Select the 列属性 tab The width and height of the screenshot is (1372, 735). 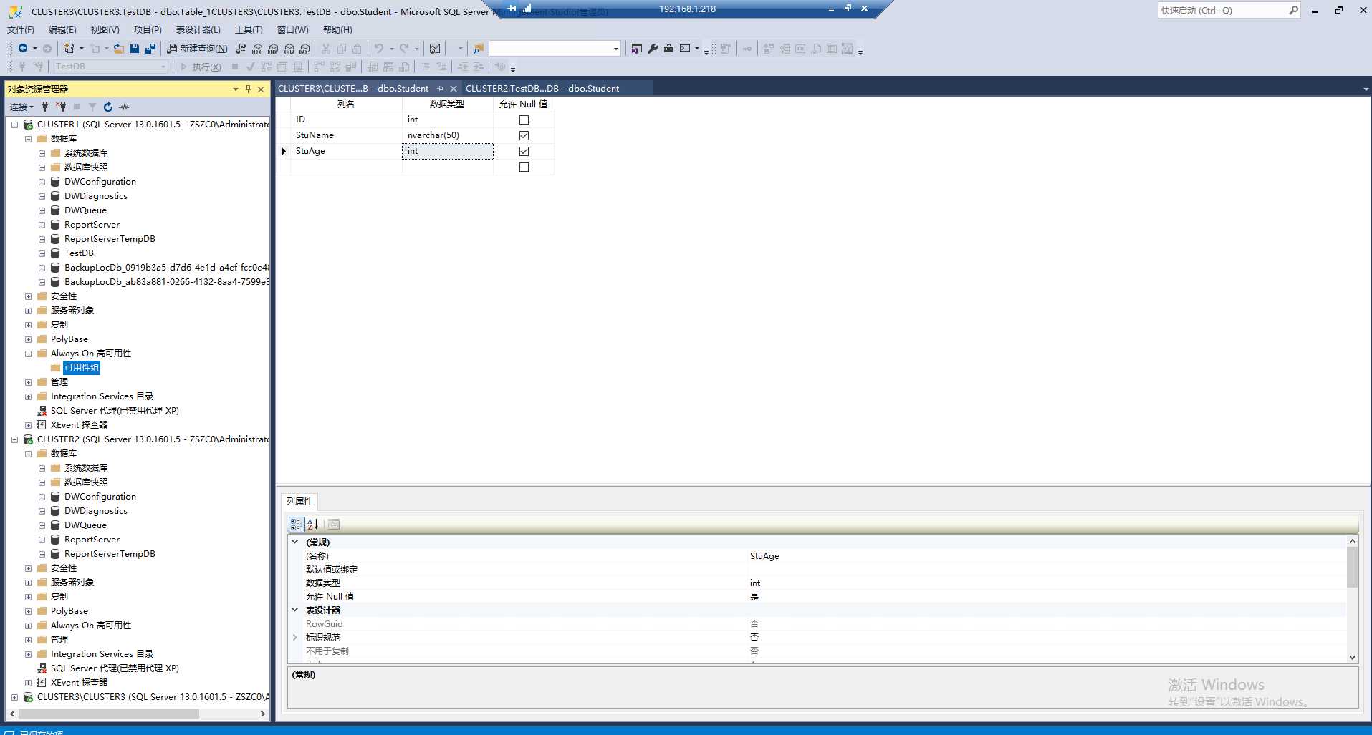299,502
